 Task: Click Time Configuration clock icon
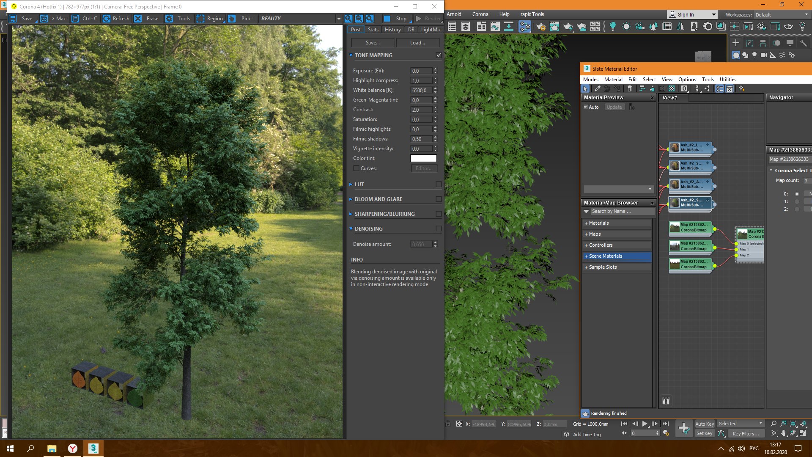[666, 433]
